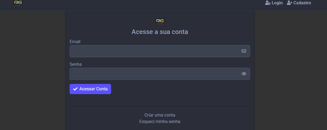Click the RG logo in the navbar
327x130 pixels.
click(x=18, y=3)
